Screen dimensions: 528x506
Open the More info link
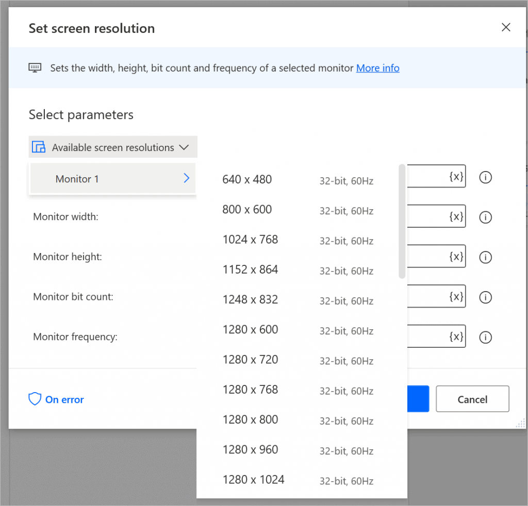[377, 68]
